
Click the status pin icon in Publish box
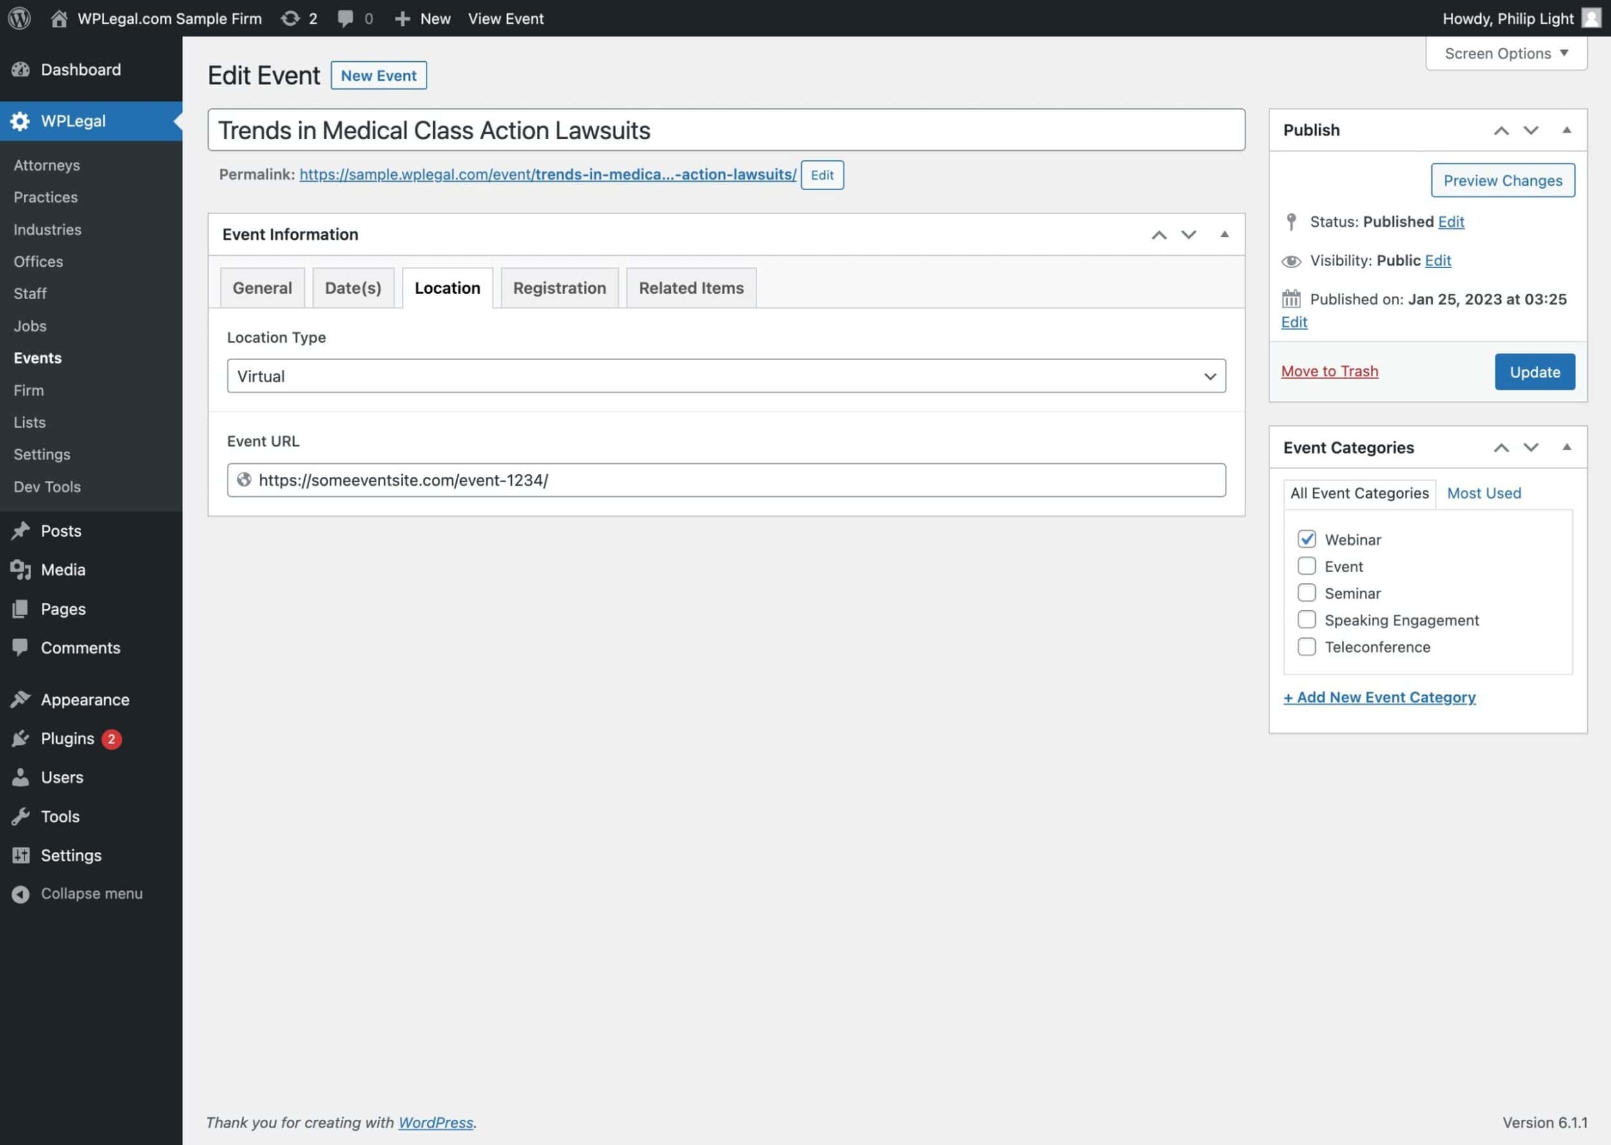[x=1291, y=222]
